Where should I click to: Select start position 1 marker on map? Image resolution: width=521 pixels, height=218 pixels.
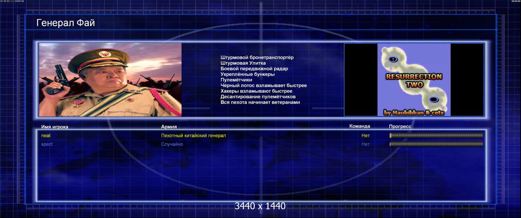tap(393, 59)
